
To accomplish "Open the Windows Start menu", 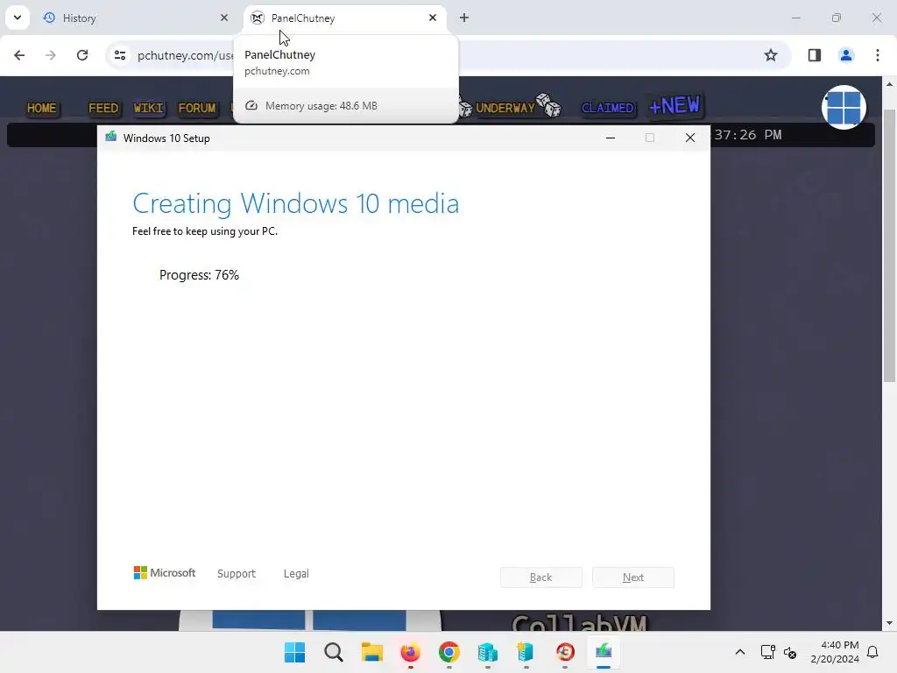I will tap(294, 652).
